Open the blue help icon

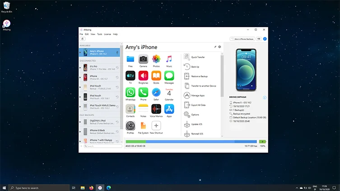click(265, 39)
